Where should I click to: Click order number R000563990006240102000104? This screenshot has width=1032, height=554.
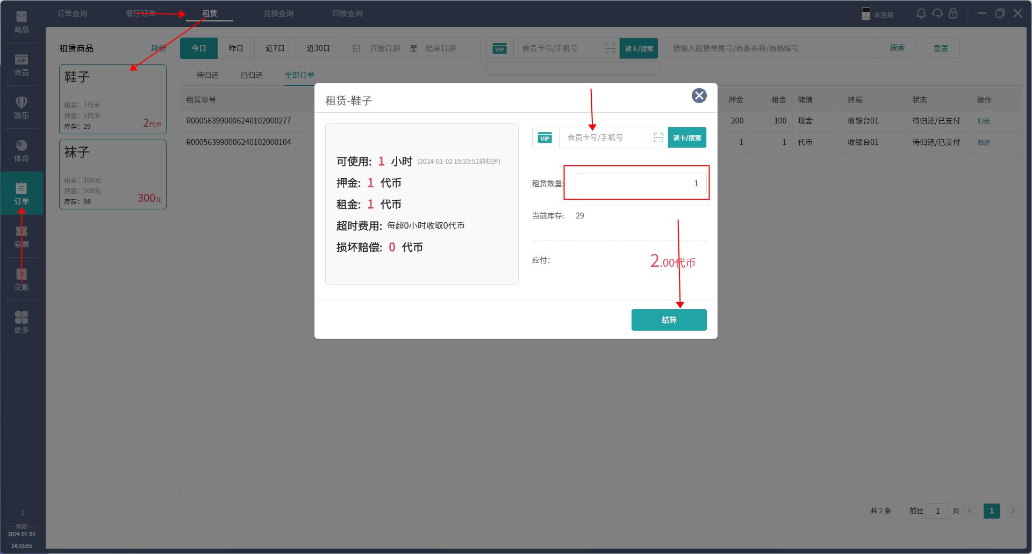(x=239, y=142)
